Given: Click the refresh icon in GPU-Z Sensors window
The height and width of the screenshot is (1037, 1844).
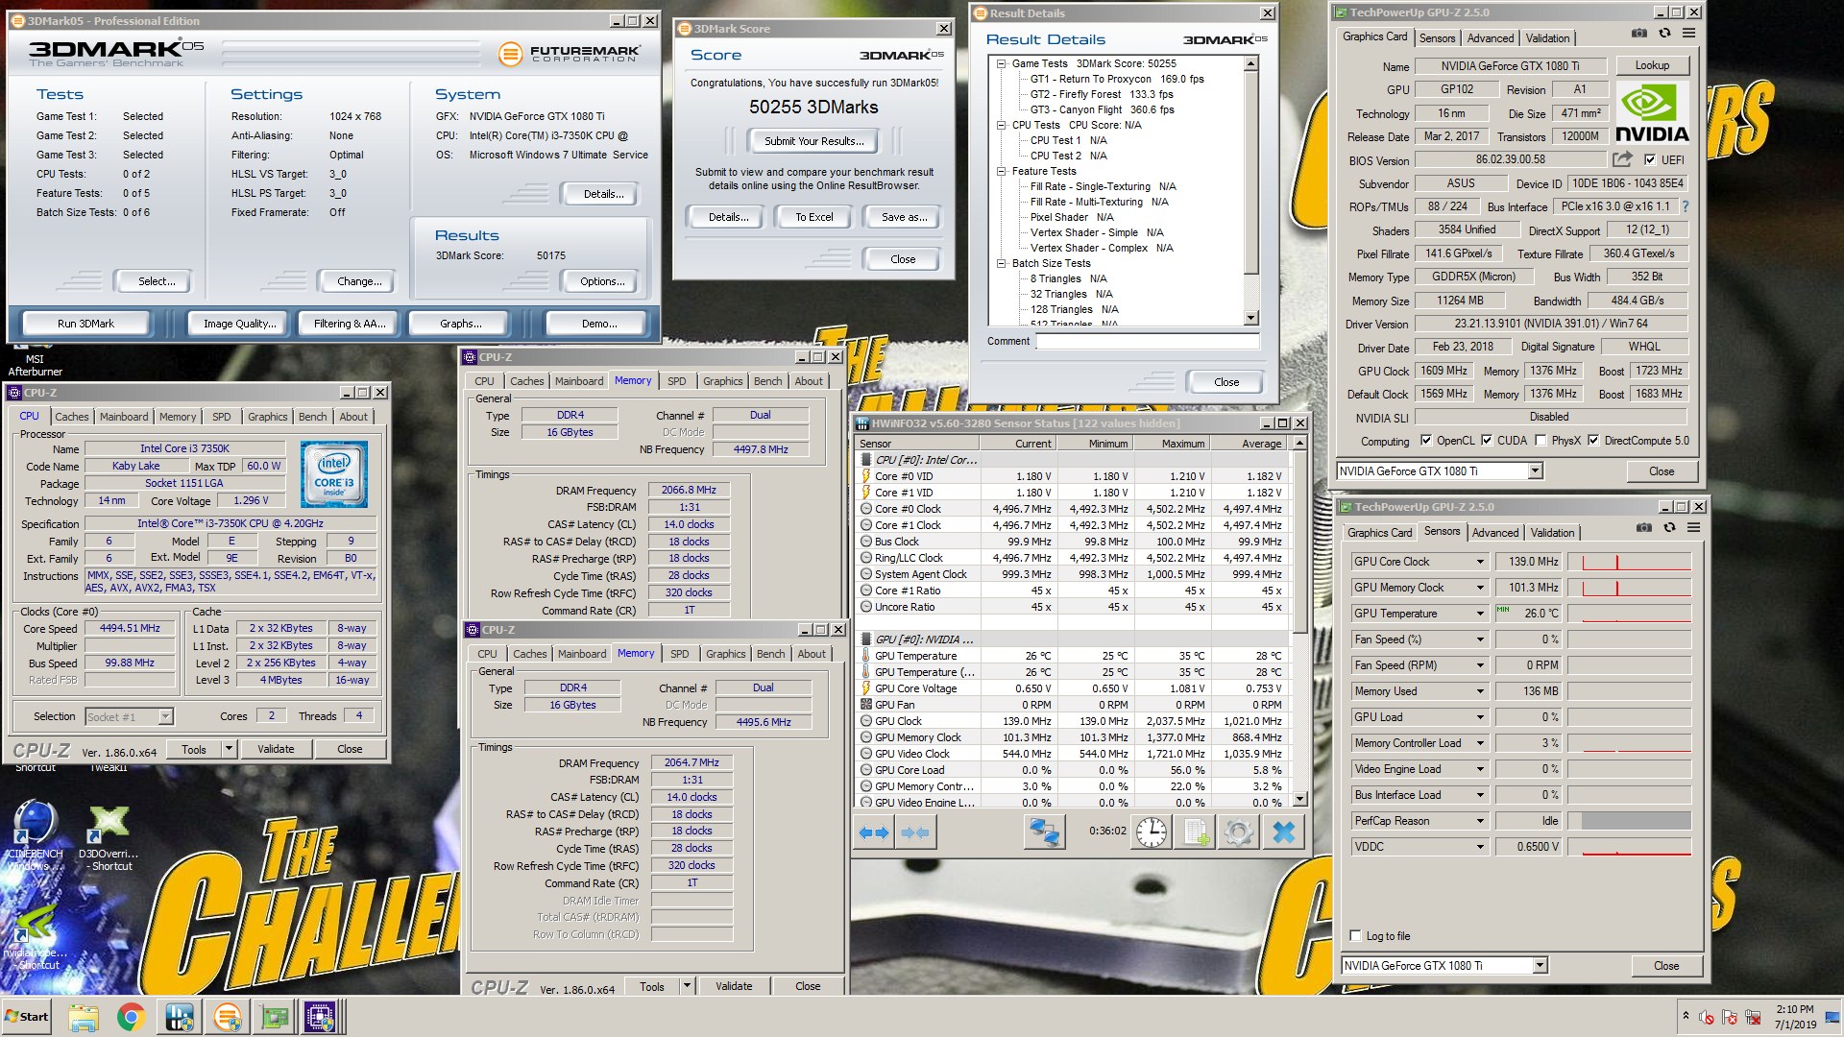Looking at the screenshot, I should click(x=1669, y=528).
